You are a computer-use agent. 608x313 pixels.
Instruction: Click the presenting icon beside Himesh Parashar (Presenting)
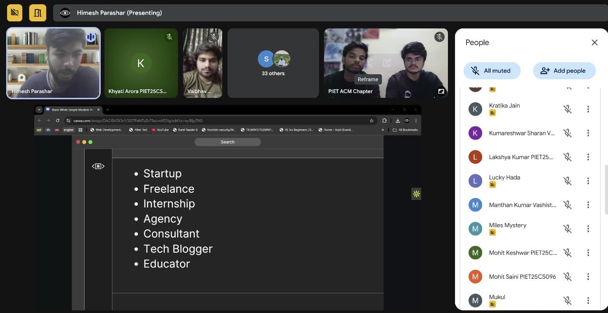click(65, 13)
